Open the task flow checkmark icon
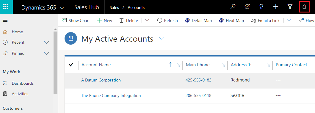Image resolution: width=315 pixels, height=113 pixels. coord(247,7)
